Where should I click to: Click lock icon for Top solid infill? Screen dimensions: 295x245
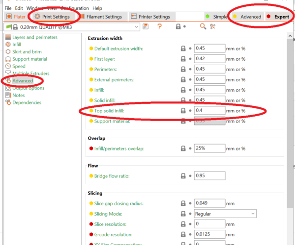click(x=183, y=111)
